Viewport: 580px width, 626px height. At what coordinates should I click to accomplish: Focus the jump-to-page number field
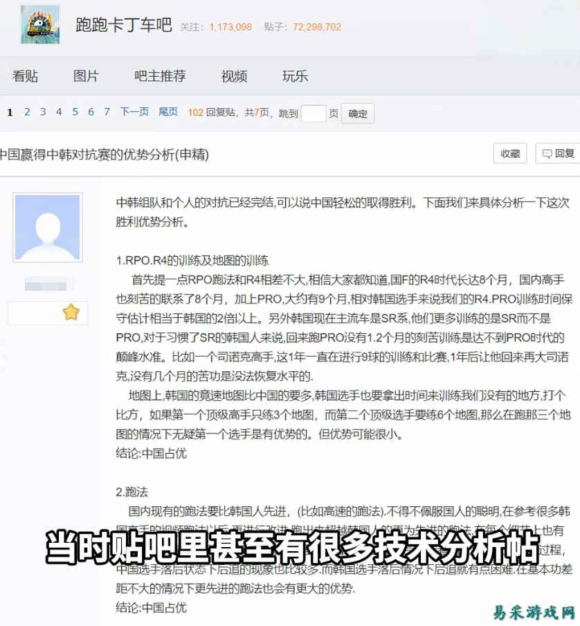[314, 114]
